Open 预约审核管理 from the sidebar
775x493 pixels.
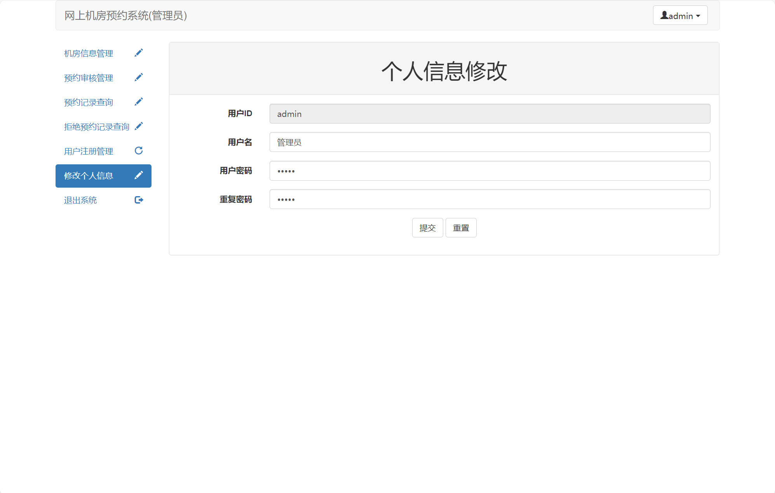88,78
